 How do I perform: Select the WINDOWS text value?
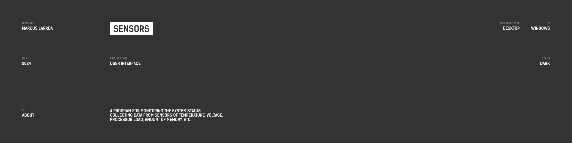(x=540, y=28)
